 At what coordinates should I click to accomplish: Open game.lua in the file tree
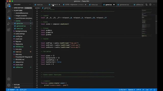(20, 24)
